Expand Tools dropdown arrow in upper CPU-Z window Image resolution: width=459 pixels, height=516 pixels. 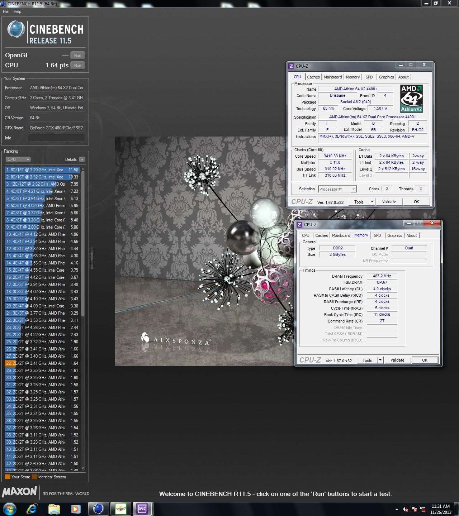coord(372,202)
